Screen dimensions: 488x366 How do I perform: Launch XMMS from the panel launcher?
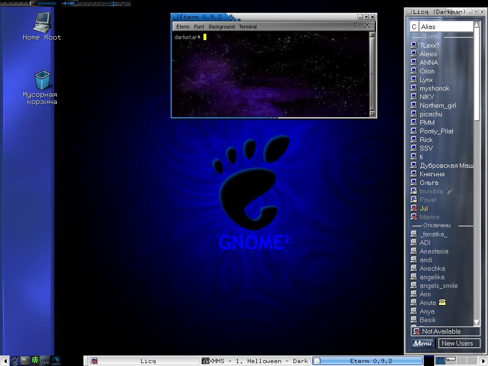tap(45, 361)
